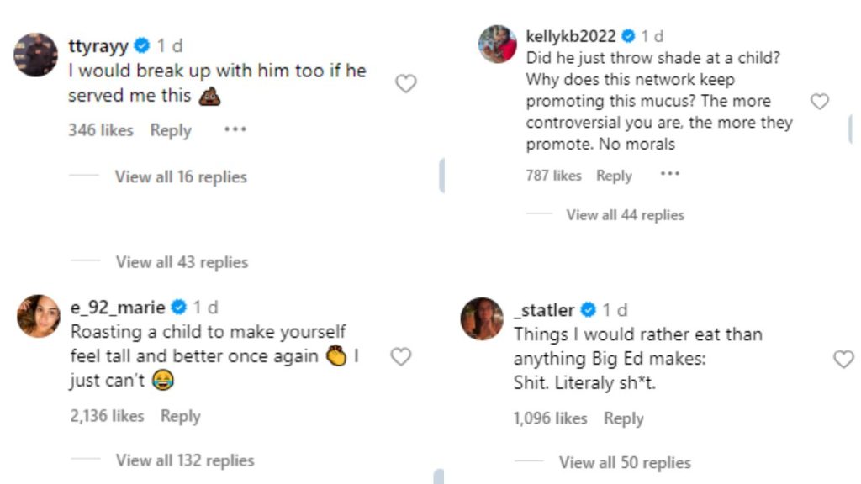
Task: Expand all 132 replies under e_92_marie's comment
Action: (187, 460)
